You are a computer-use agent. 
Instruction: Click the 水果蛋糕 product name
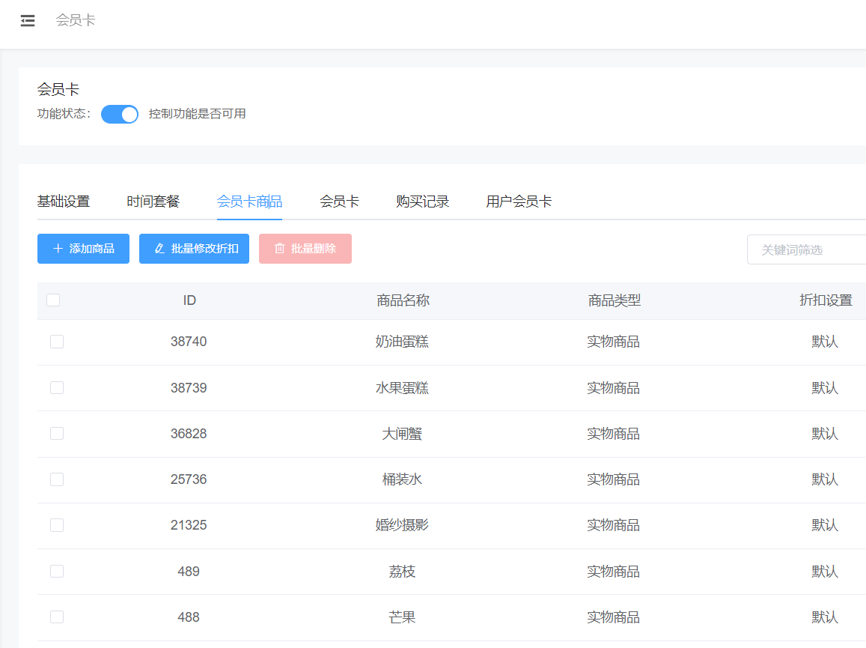click(402, 387)
